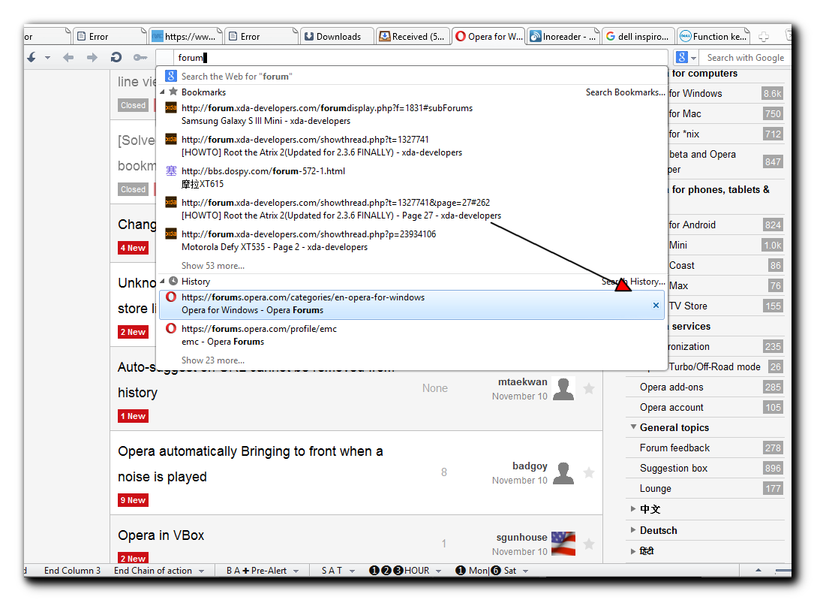Switch to the Inoreader tab
Screen dimensions: 817x603
(x=563, y=37)
